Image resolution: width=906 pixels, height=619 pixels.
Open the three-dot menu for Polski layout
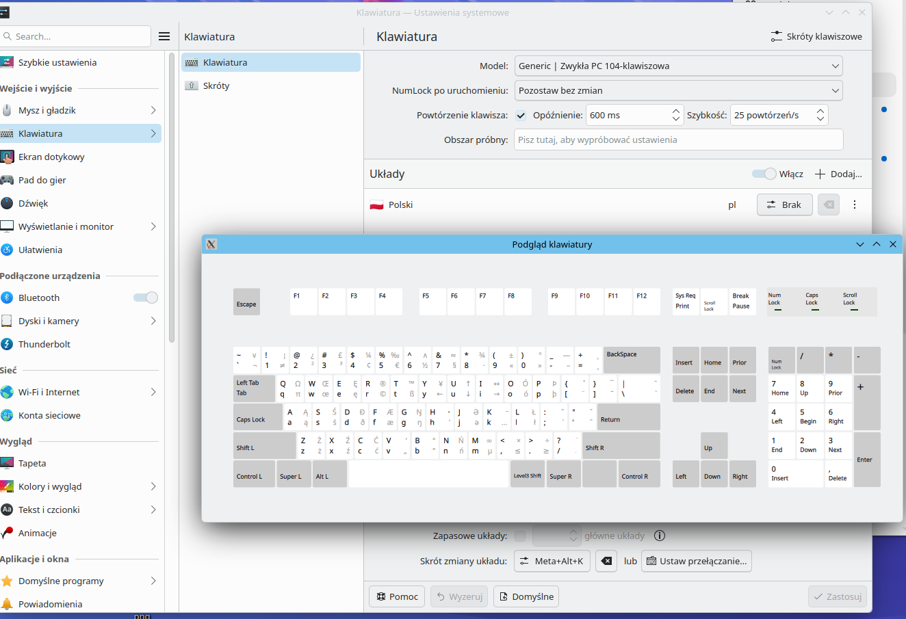click(855, 205)
